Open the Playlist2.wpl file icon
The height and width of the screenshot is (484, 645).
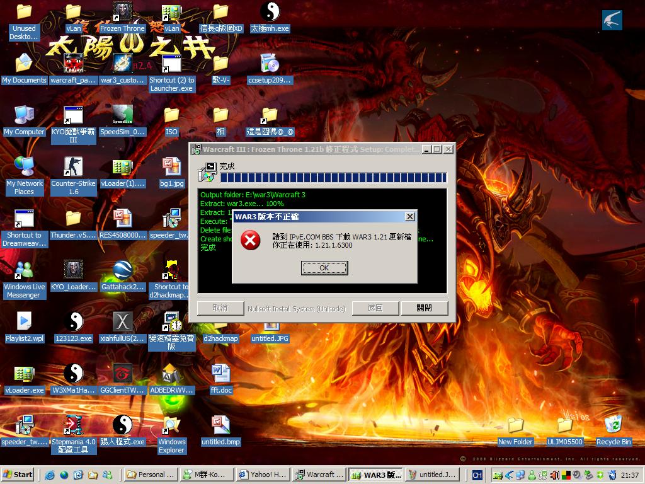(x=24, y=323)
